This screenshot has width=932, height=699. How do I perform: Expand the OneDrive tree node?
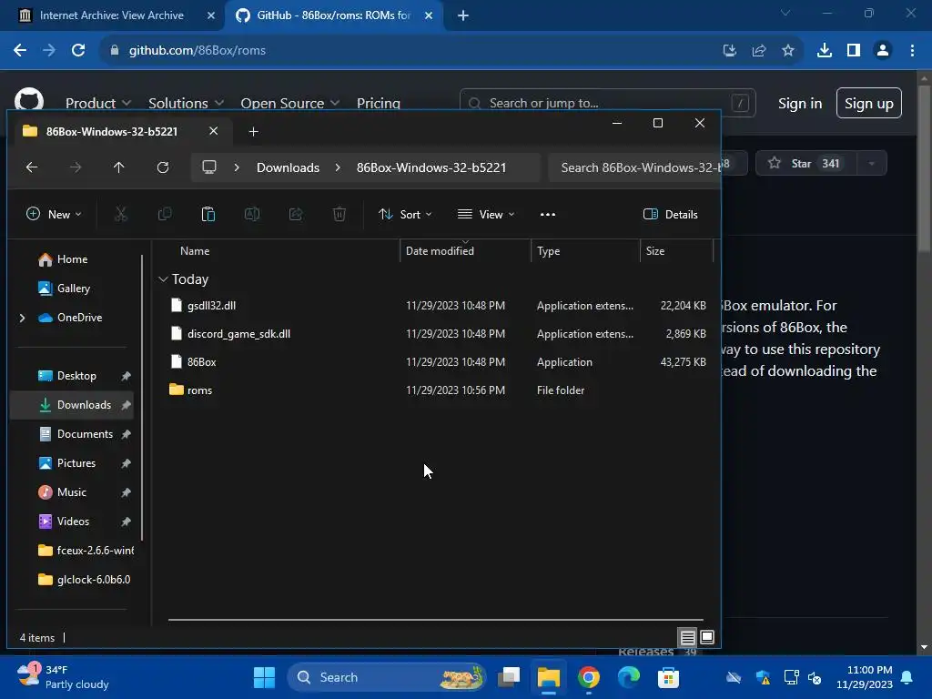[x=23, y=318]
